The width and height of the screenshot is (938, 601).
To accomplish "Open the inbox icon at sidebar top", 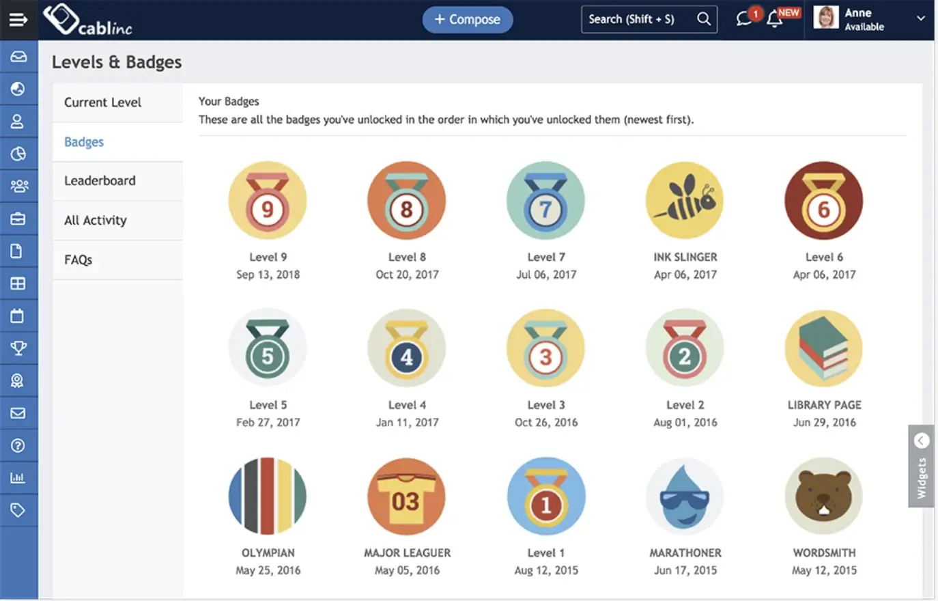I will [x=18, y=57].
